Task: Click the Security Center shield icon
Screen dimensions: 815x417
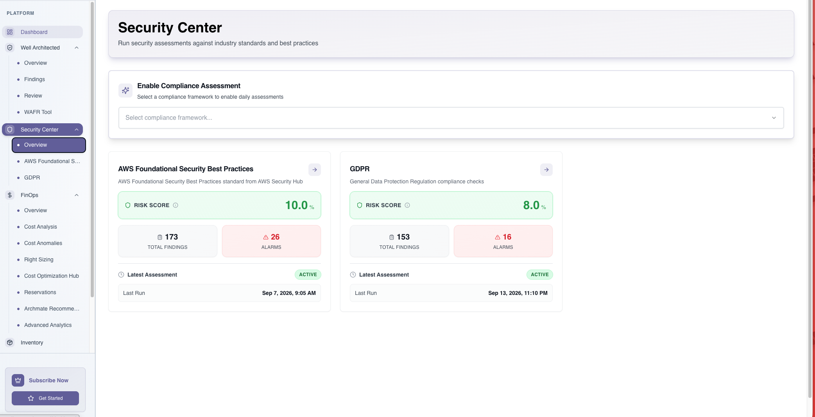Action: (10, 130)
